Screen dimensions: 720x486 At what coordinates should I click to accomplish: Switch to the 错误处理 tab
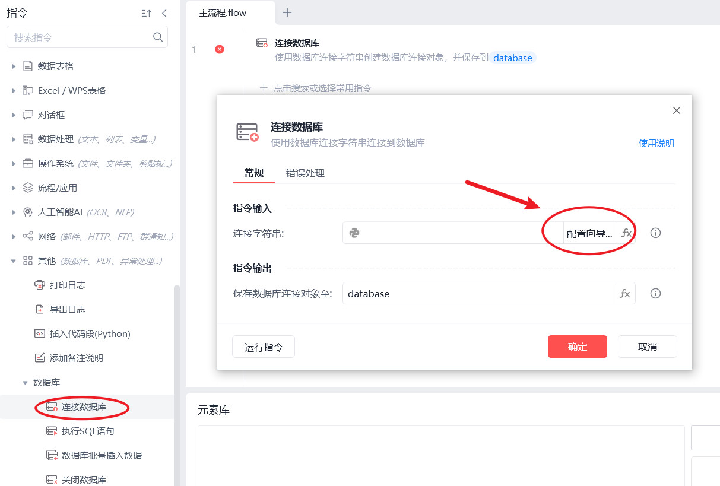(x=305, y=173)
